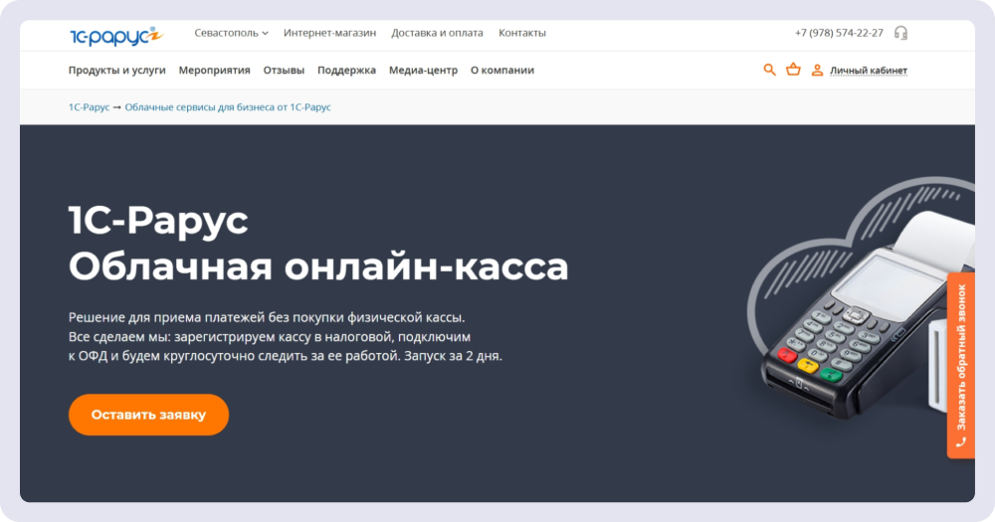Click the Оставить заявку button

[148, 415]
